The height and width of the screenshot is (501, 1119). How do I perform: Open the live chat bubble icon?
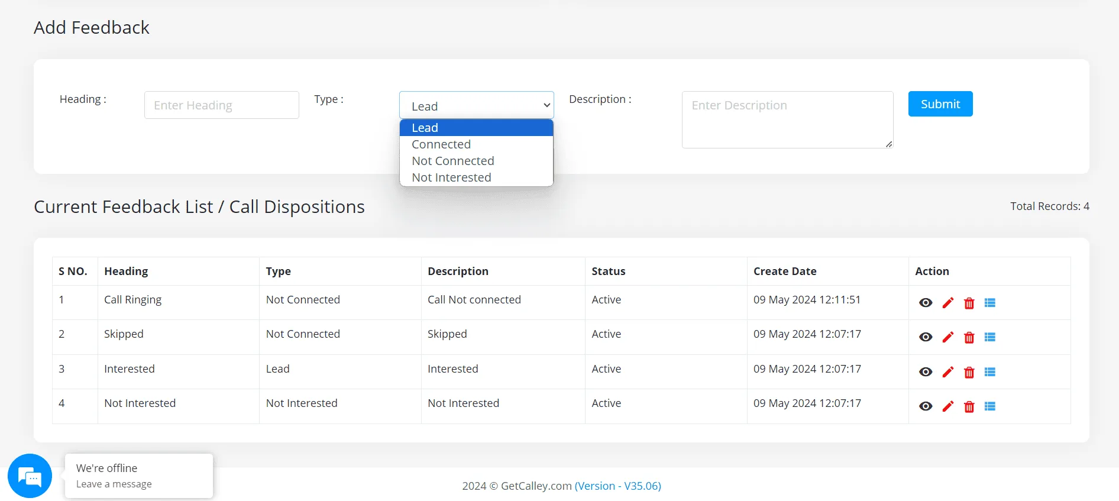30,476
